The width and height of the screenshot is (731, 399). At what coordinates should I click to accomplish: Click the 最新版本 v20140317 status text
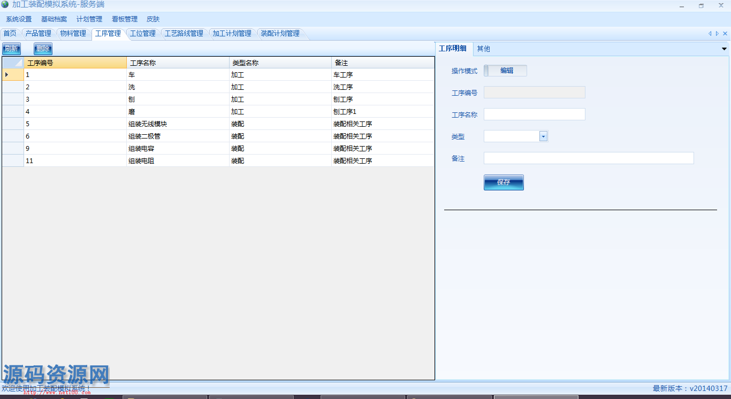(x=690, y=389)
